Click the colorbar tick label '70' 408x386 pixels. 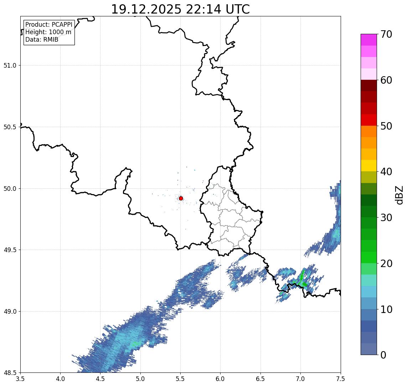[386, 34]
